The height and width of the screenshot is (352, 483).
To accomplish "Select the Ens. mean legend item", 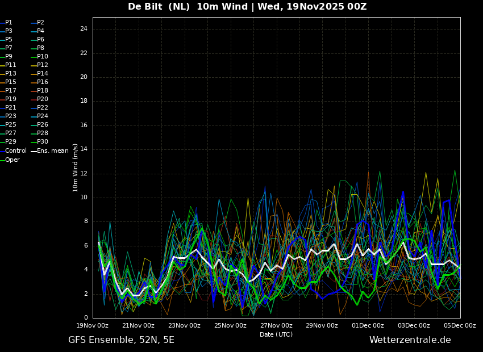I will [x=50, y=151].
